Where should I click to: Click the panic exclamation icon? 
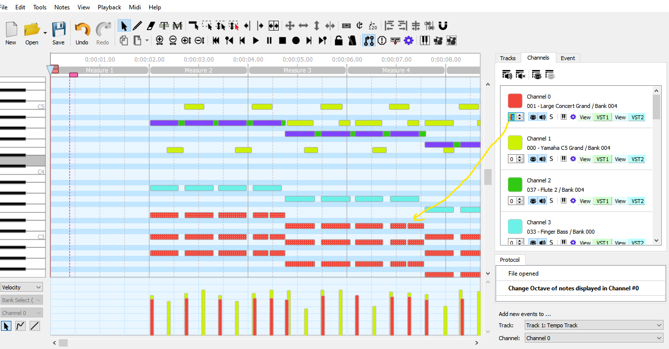tap(382, 40)
